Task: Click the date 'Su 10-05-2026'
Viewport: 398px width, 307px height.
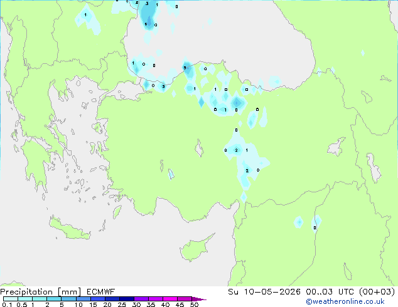Action: pos(264,292)
